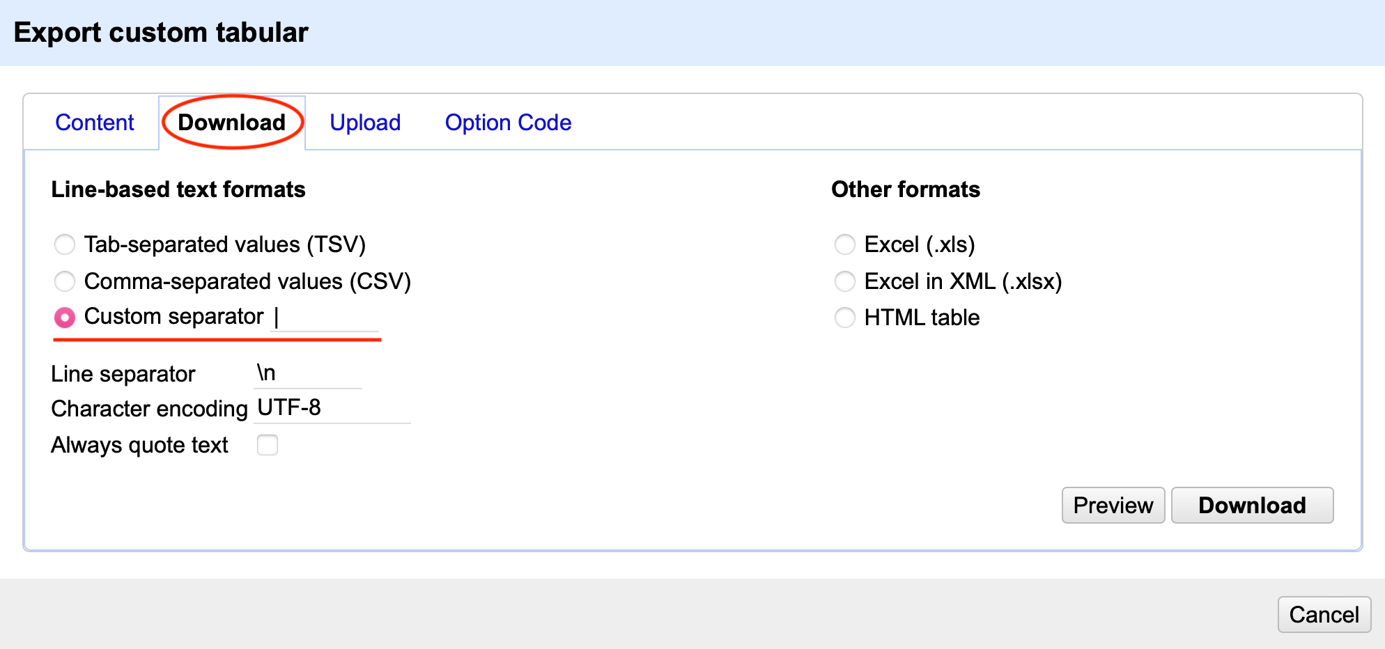Viewport: 1385px width, 649px height.
Task: Enable the Always quote text checkbox
Action: 268,445
